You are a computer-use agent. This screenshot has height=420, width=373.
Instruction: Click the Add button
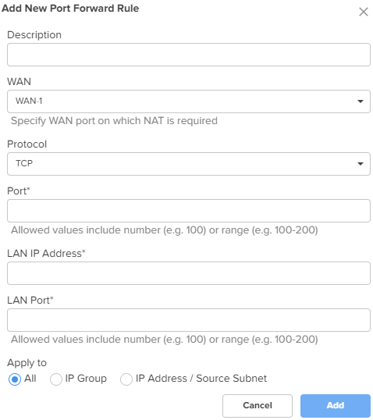coord(336,405)
